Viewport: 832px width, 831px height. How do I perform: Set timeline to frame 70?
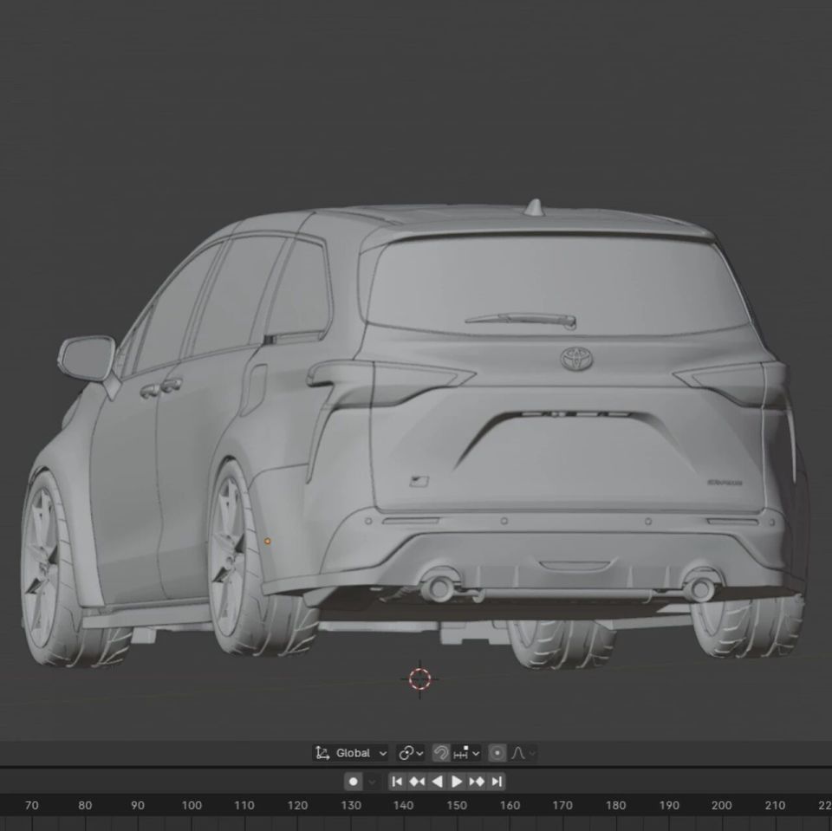click(x=32, y=806)
